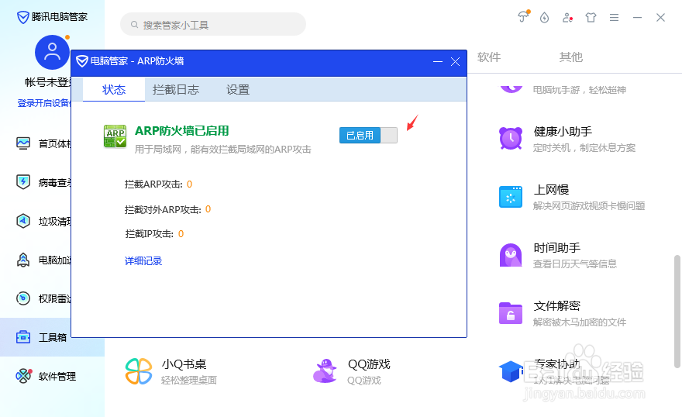
Task: Open the 详细记录 link
Action: click(143, 261)
